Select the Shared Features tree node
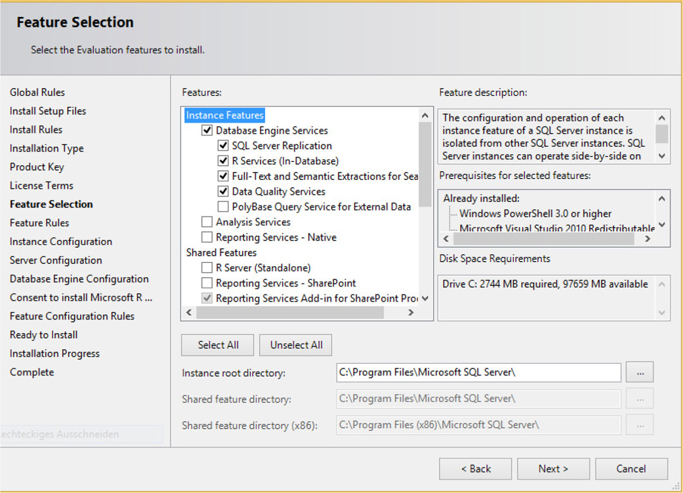Viewport: 683px width, 493px height. tap(221, 252)
